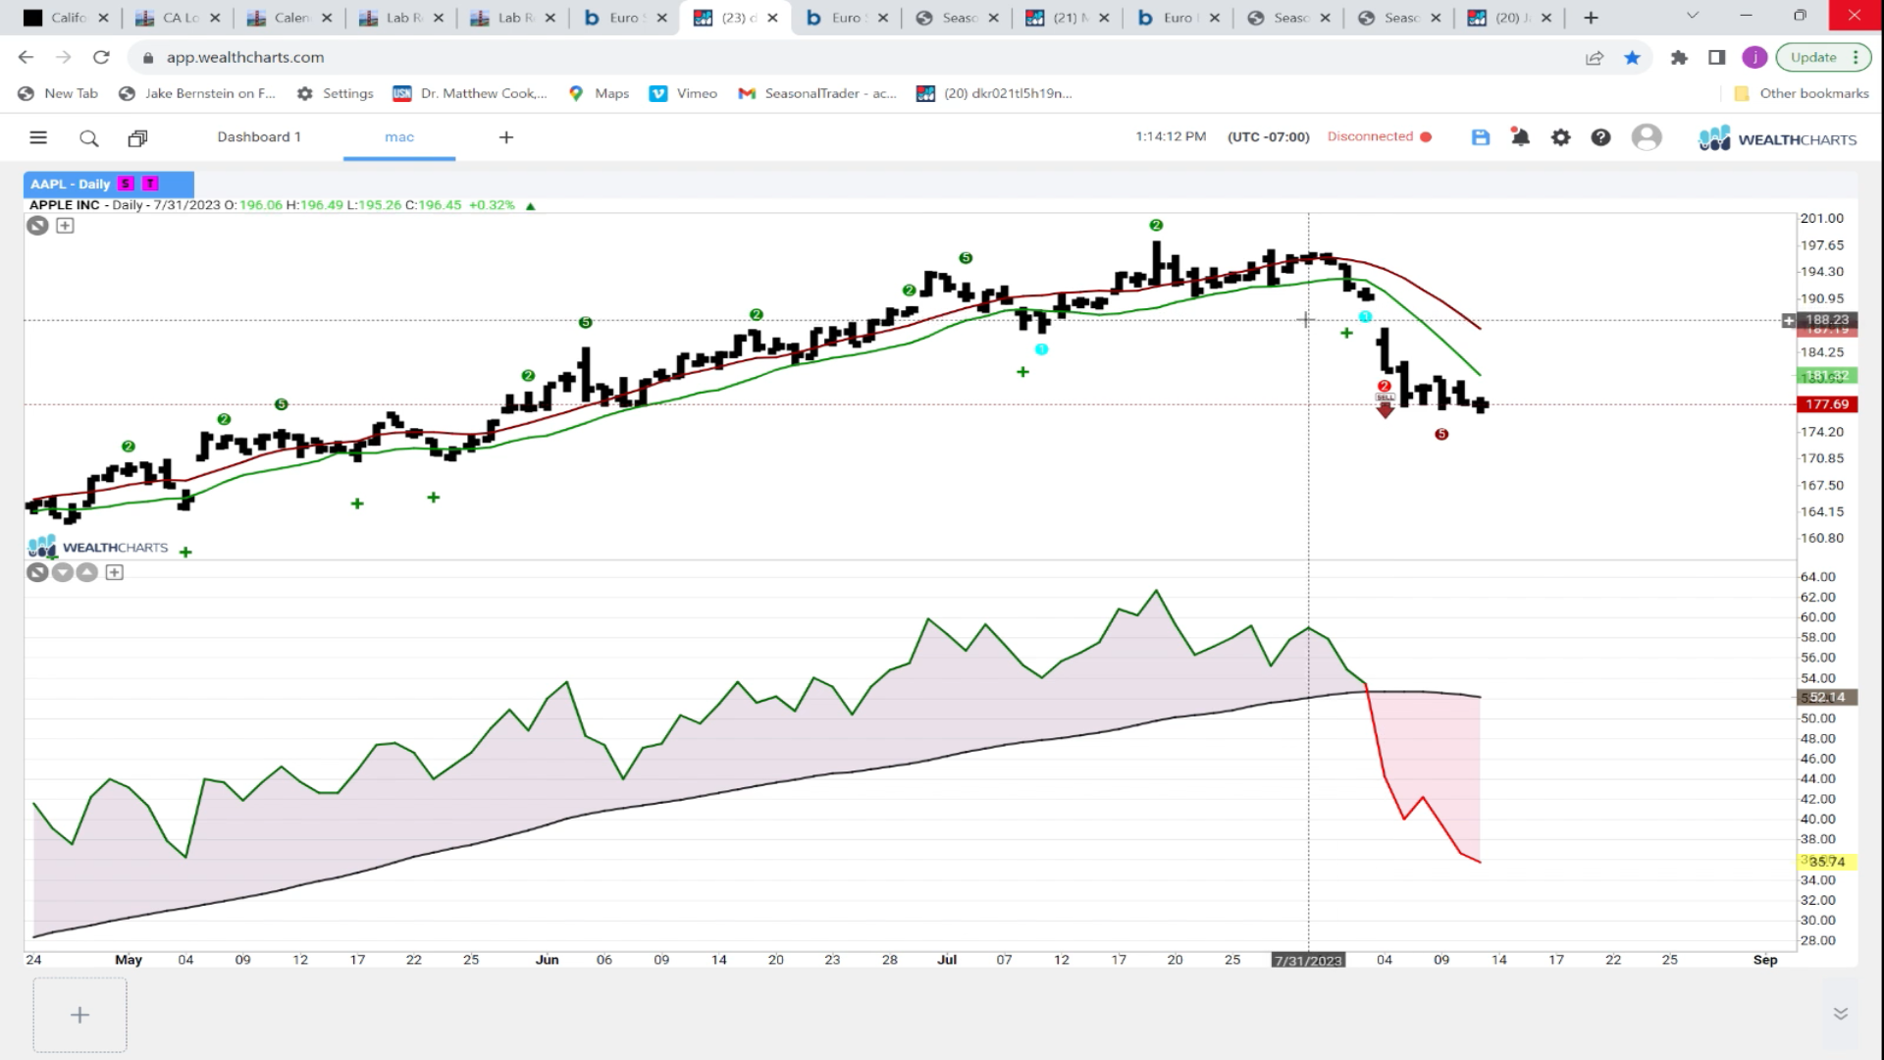Open the (20) dkr021tl5h19n bookmark
Viewport: 1884px width, 1060px height.
coord(994,93)
